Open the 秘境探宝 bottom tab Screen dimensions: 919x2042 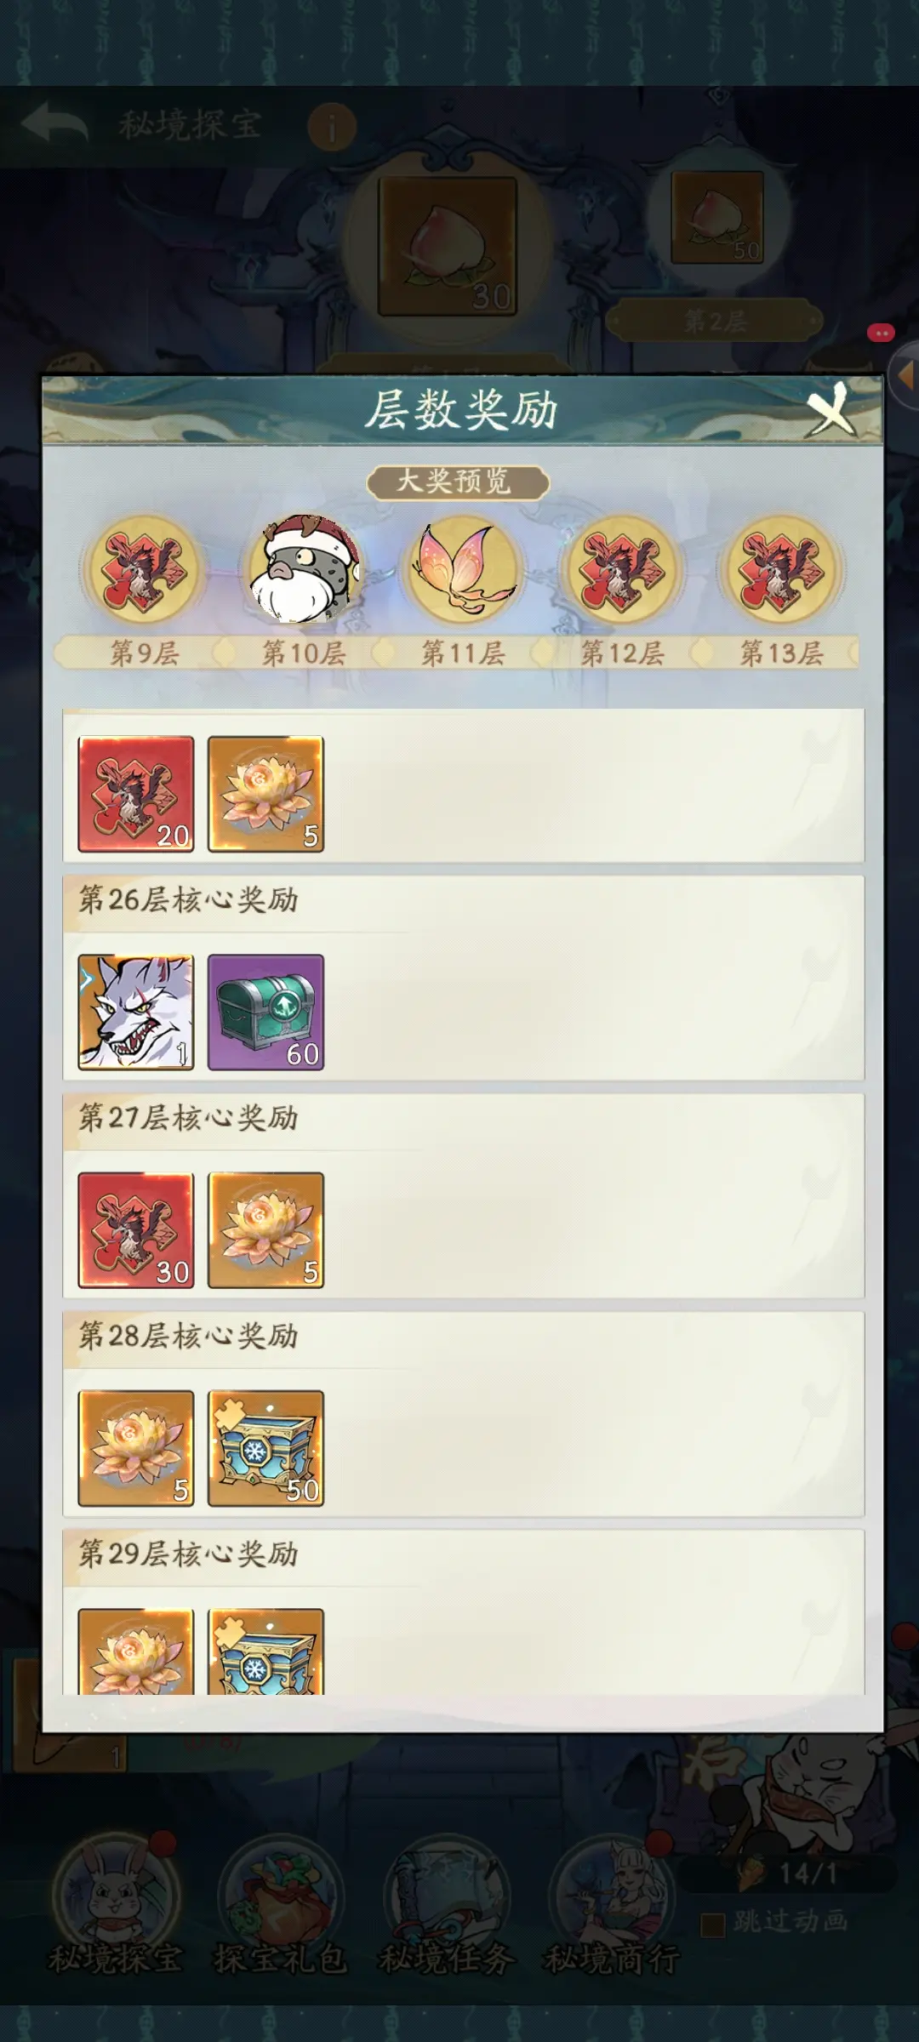coord(116,1910)
